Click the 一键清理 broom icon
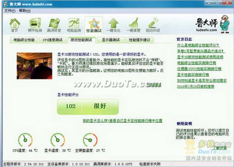This screenshot has height=167, width=234. click(133, 25)
